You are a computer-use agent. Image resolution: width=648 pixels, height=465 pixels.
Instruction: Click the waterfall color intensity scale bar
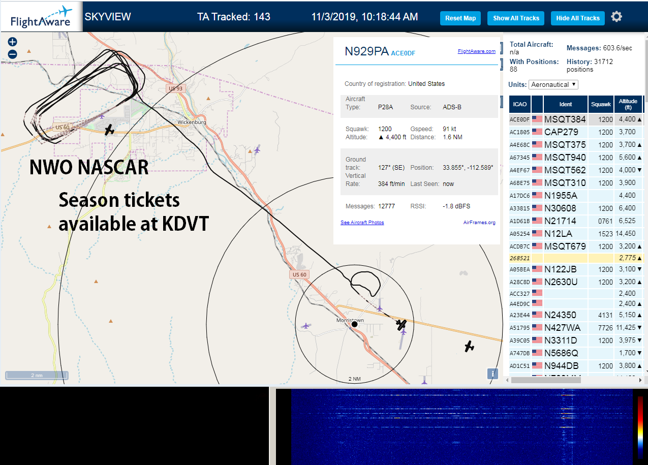coord(640,428)
